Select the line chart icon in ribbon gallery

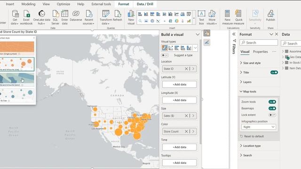[x=177, y=14]
